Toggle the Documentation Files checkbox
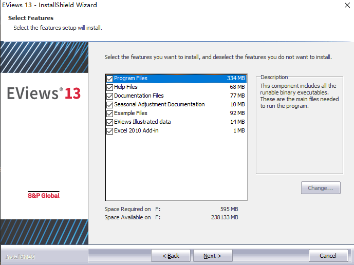Screen dimensions: 354x265 110,96
